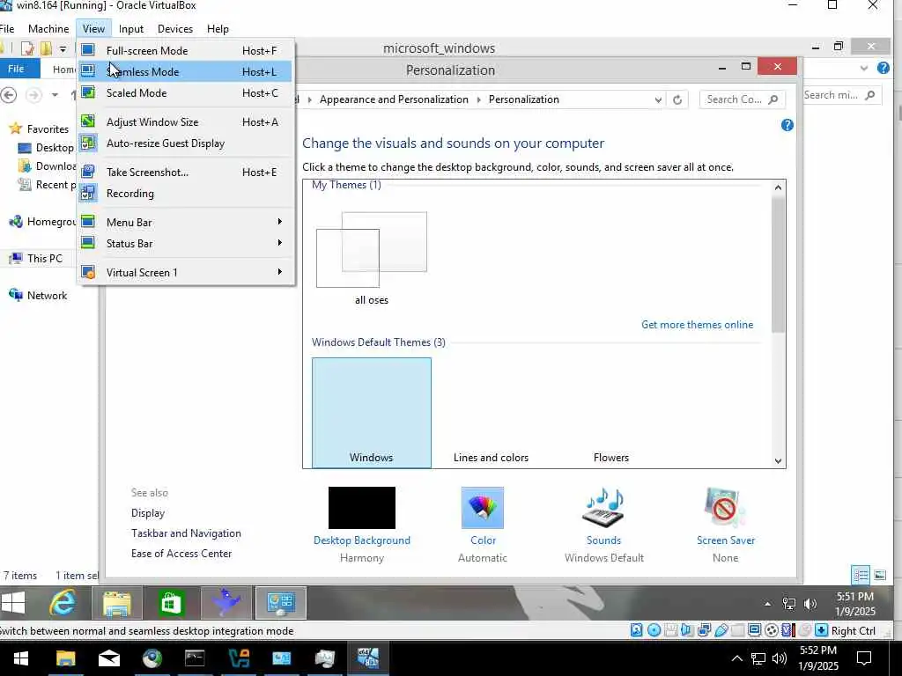Show hidden icons in the guest system tray
This screenshot has width=902, height=676.
(x=767, y=604)
